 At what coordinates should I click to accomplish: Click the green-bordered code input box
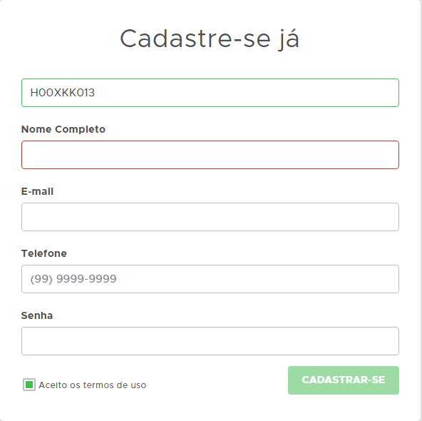(210, 93)
